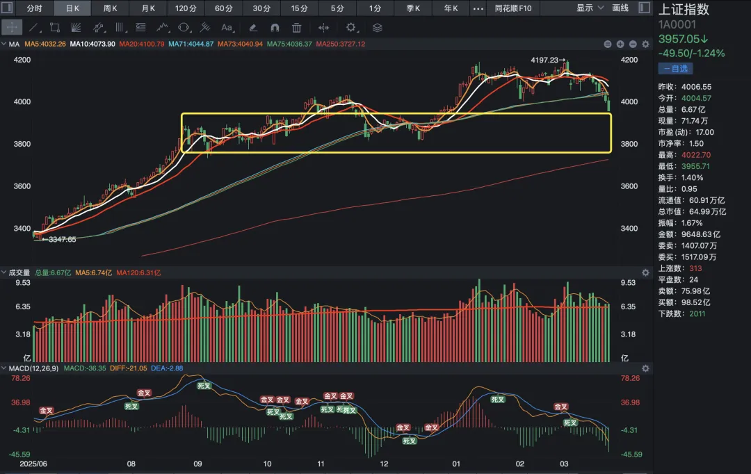Select the rectangle drawing tool
The width and height of the screenshot is (751, 474).
[x=55, y=28]
